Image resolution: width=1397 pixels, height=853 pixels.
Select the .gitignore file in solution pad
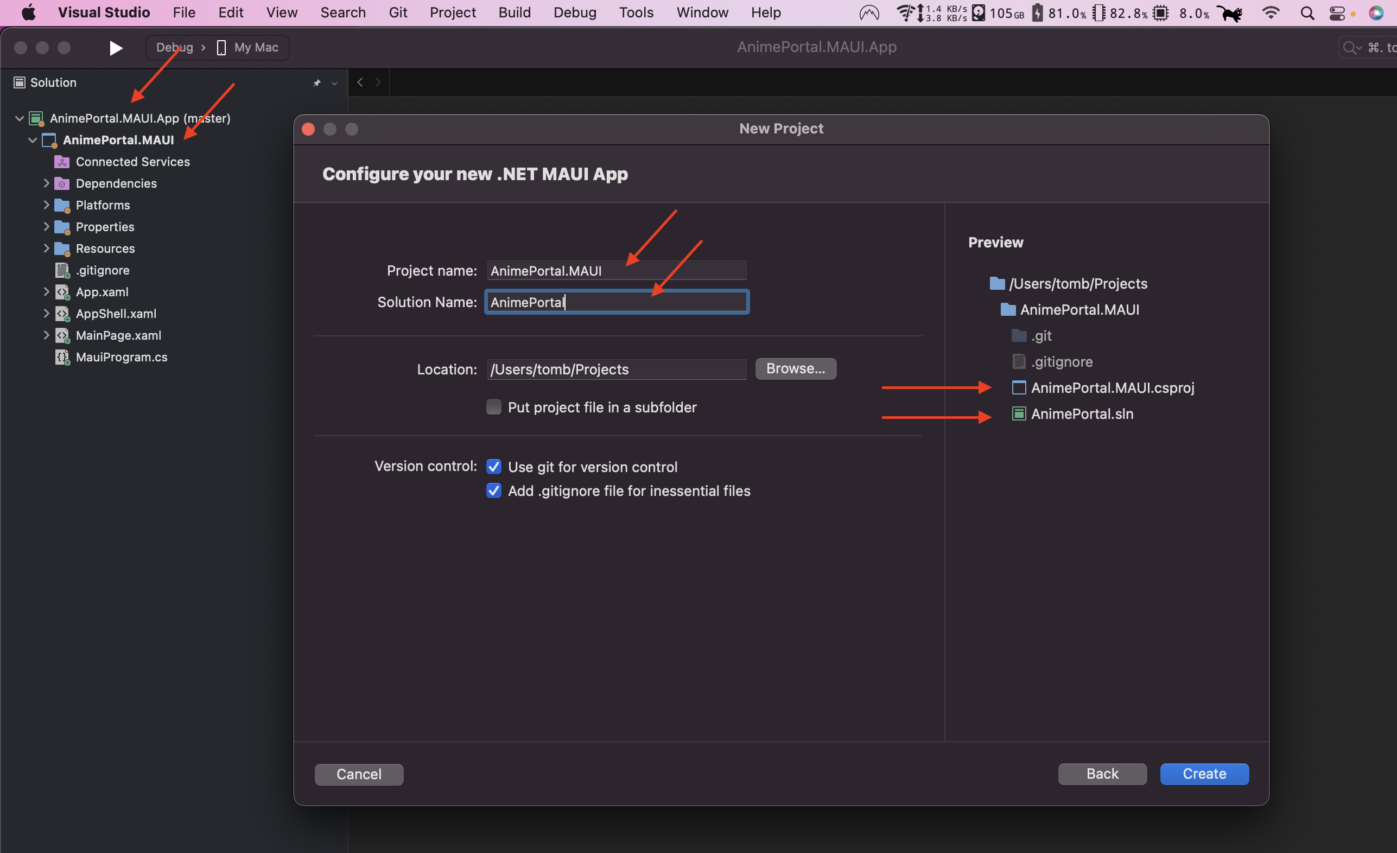pyautogui.click(x=103, y=270)
